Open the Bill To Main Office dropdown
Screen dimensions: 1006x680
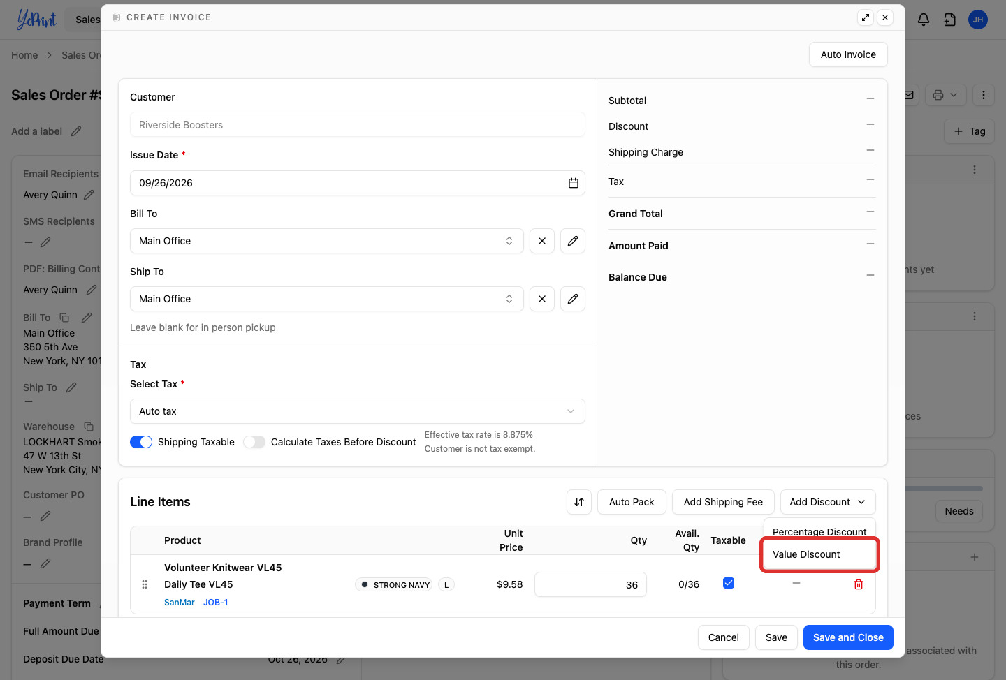tap(327, 241)
